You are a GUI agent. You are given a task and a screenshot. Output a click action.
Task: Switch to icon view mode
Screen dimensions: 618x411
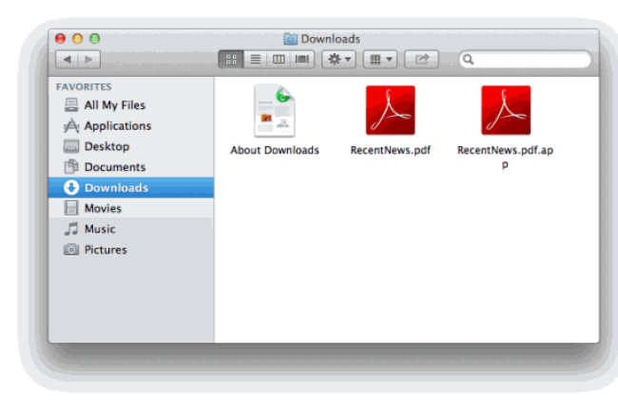(231, 60)
